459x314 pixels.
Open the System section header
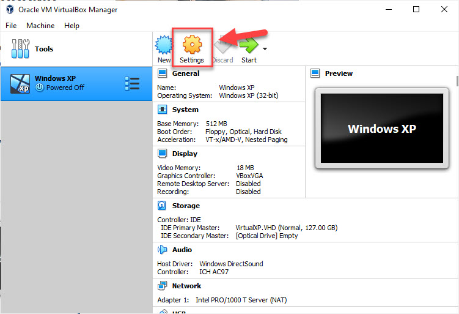185,110
